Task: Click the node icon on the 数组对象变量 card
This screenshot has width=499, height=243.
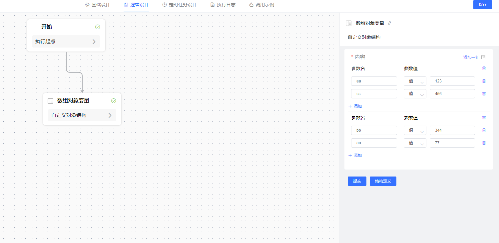Action: (x=50, y=101)
